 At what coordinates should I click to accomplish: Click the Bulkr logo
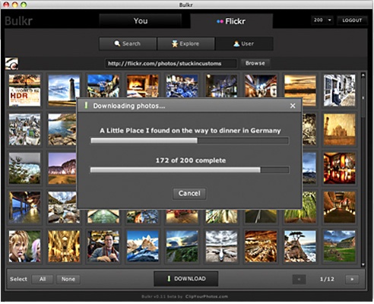(x=19, y=21)
